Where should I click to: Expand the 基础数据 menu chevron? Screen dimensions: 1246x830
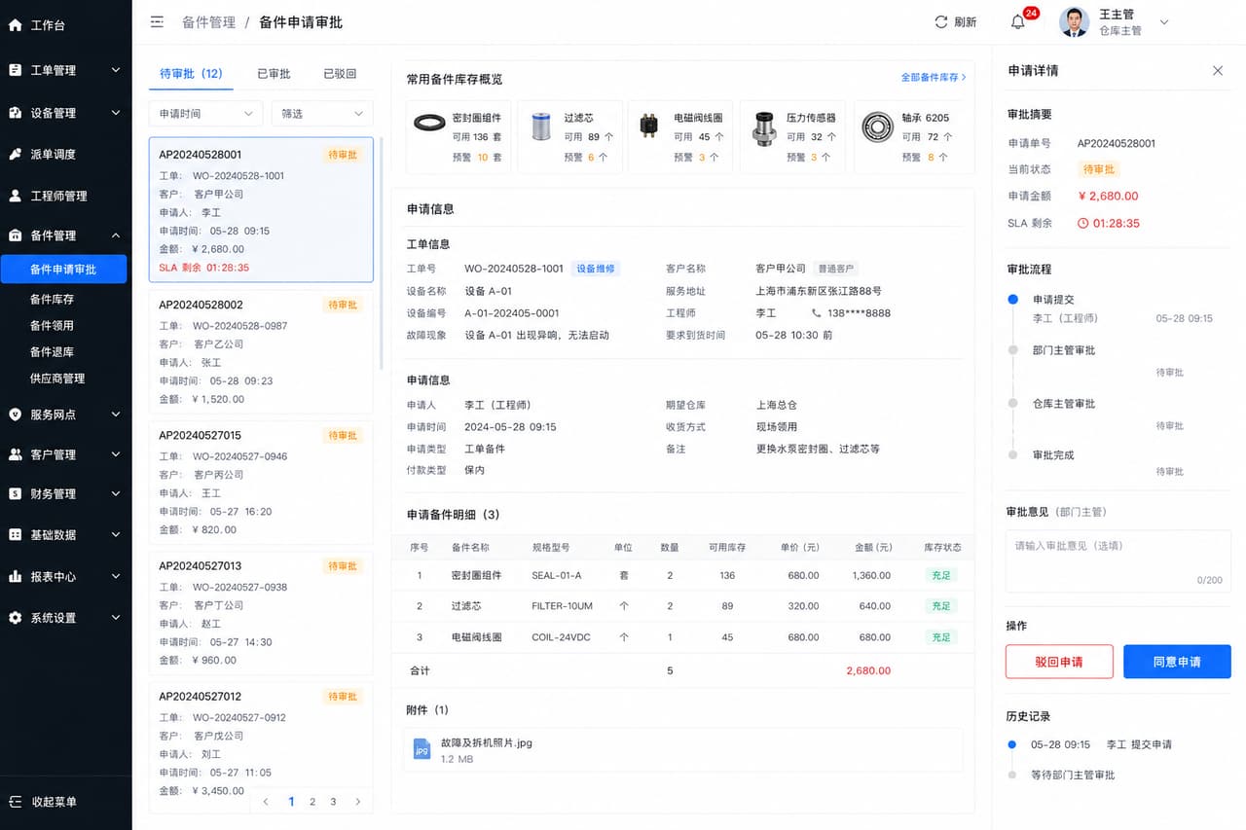click(116, 534)
